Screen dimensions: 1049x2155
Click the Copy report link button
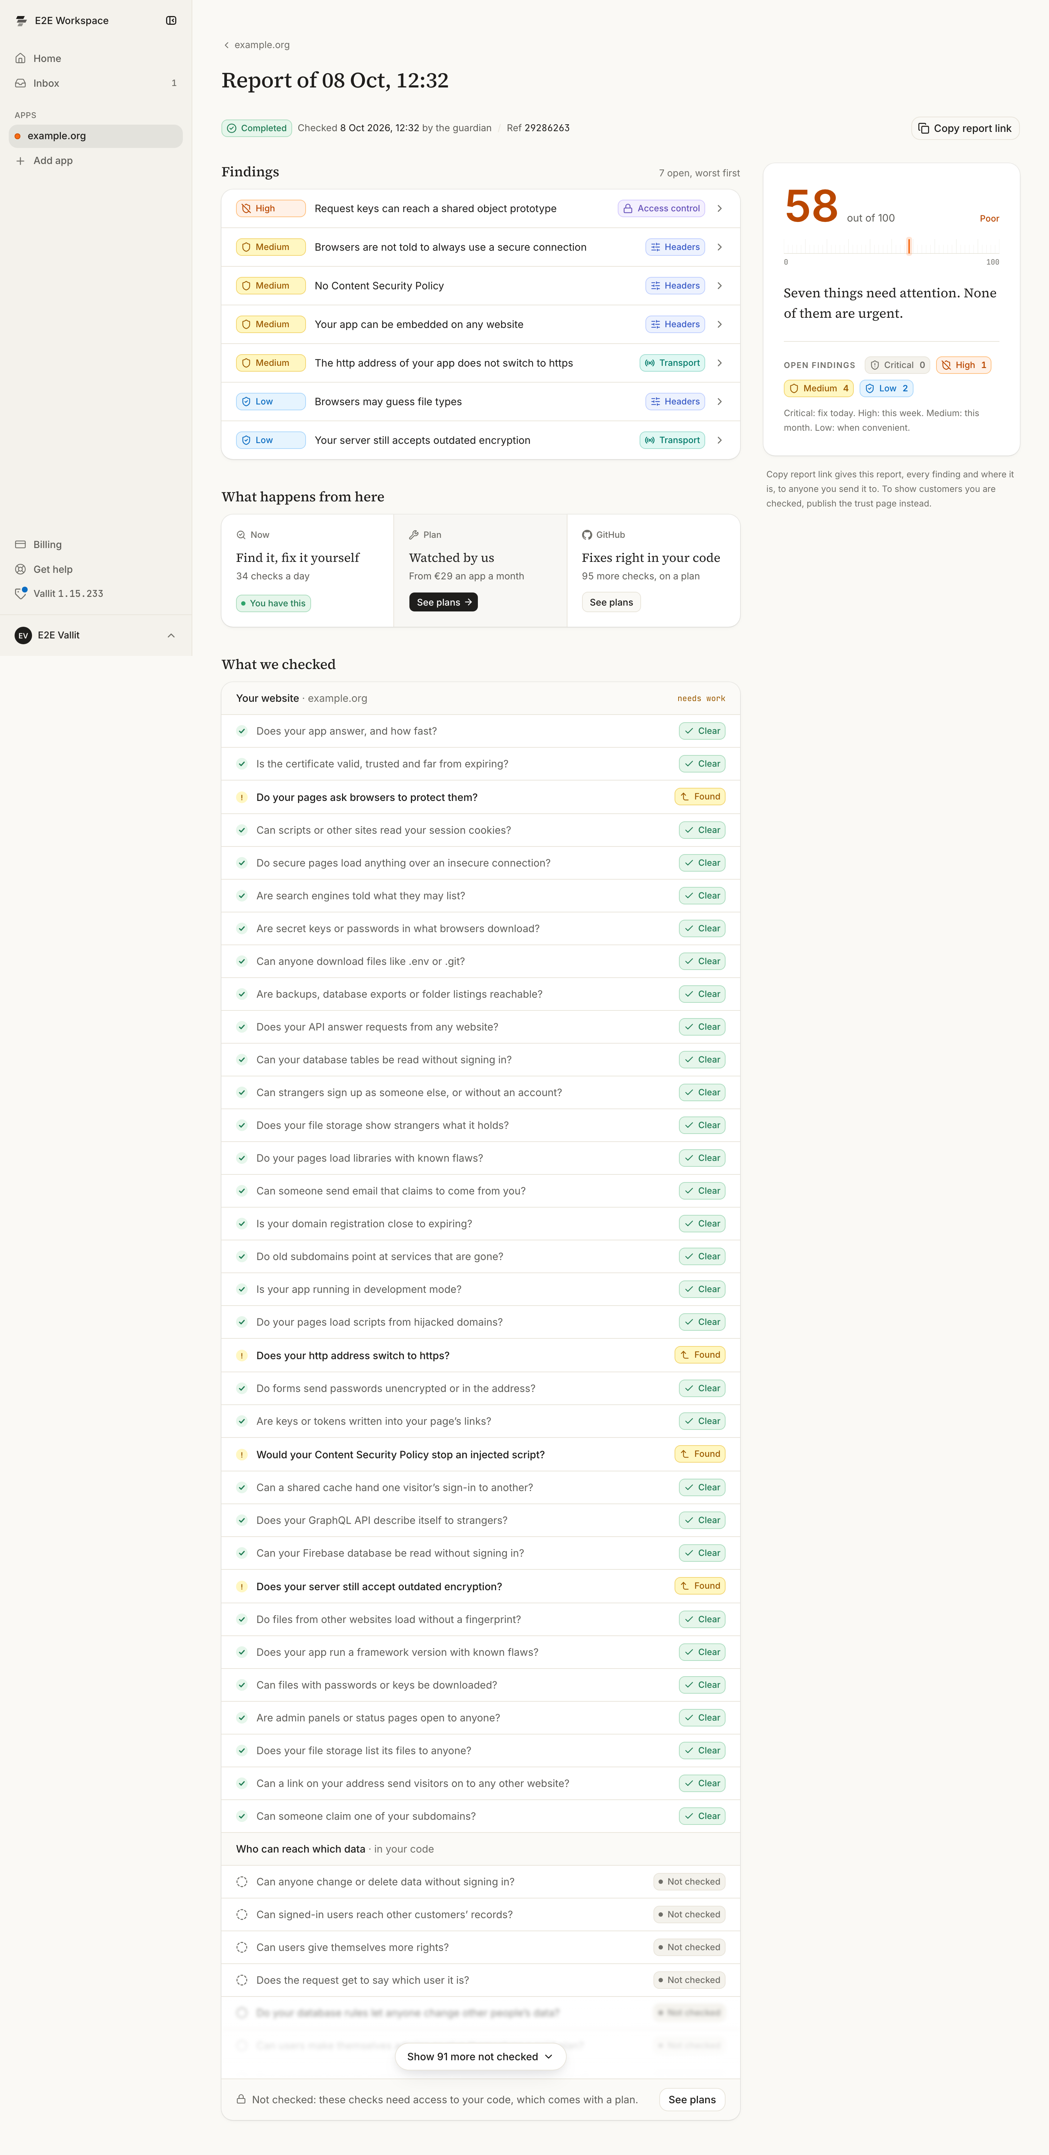pyautogui.click(x=964, y=128)
